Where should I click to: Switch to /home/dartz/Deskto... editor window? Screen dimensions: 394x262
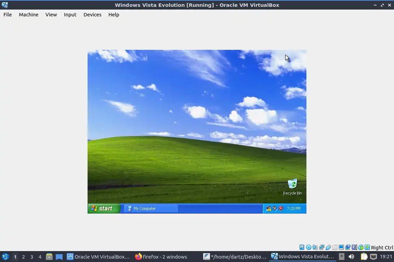[x=235, y=257]
